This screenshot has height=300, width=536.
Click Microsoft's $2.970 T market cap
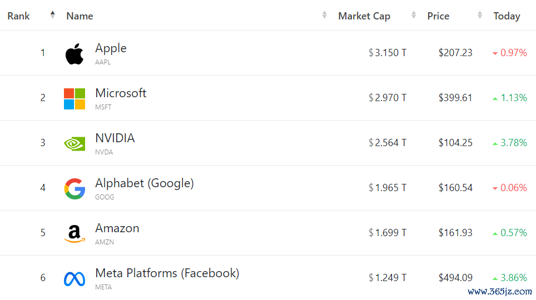point(388,98)
